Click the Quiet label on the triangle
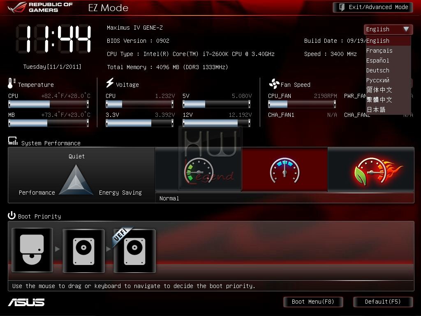 coord(76,156)
